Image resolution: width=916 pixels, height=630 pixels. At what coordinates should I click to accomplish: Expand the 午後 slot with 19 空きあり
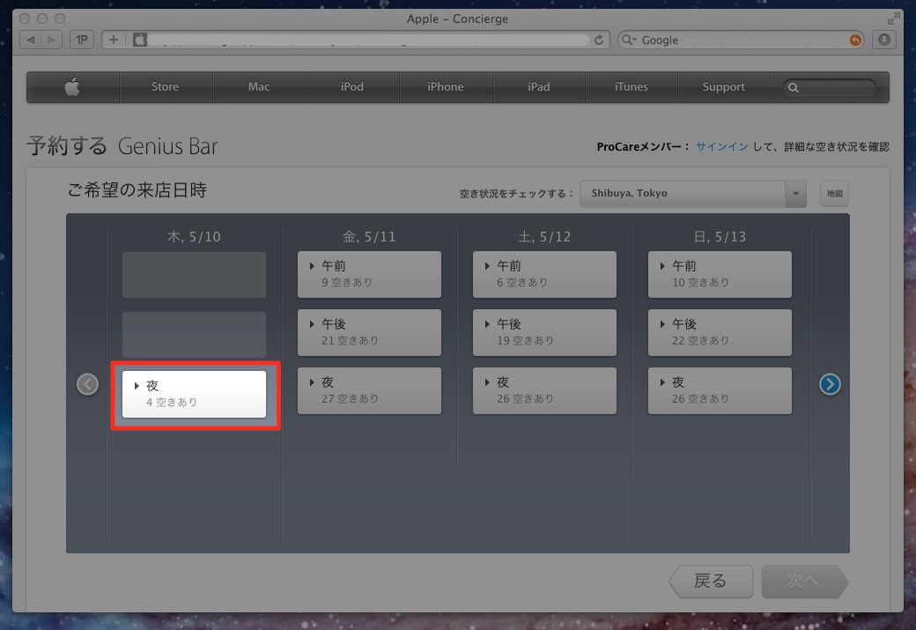point(544,332)
